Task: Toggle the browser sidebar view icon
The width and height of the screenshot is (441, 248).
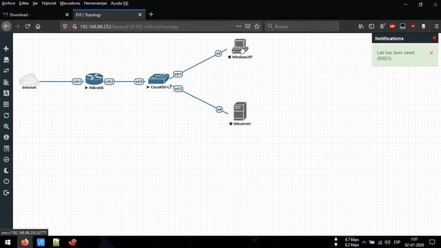Action: [371, 26]
